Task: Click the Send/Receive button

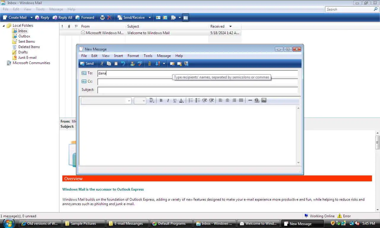Action: pos(131,18)
